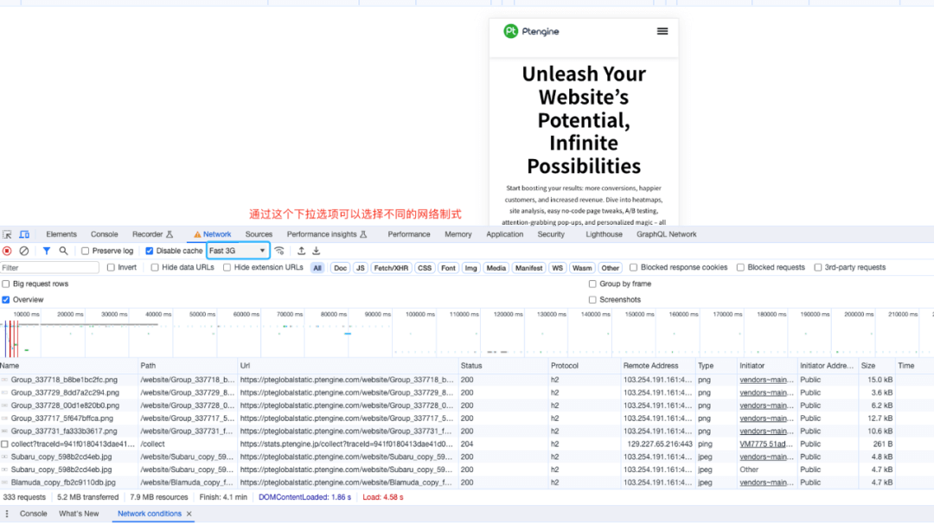This screenshot has width=934, height=524.
Task: Click Export HAR download icon
Action: [x=317, y=251]
